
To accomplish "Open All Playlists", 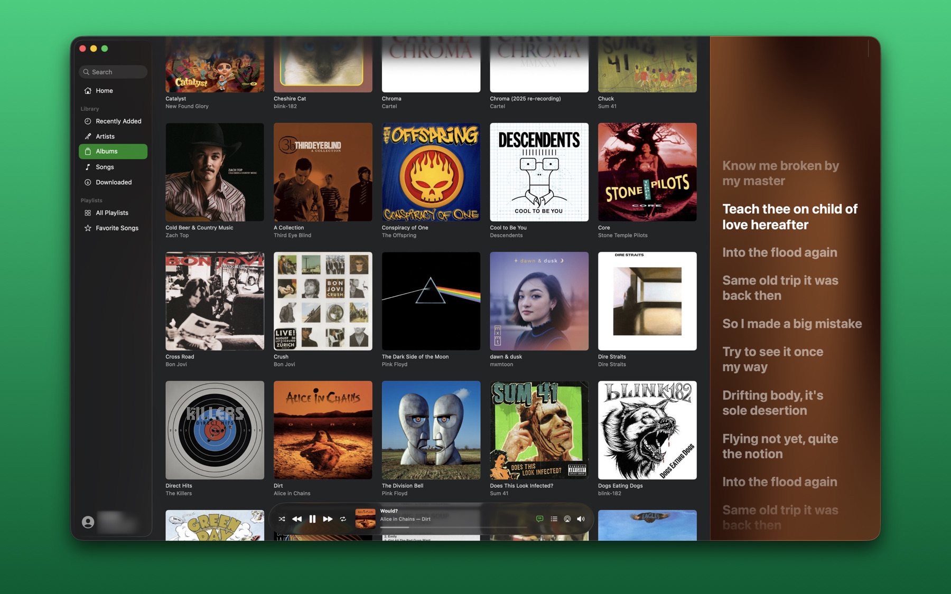I will [x=113, y=213].
